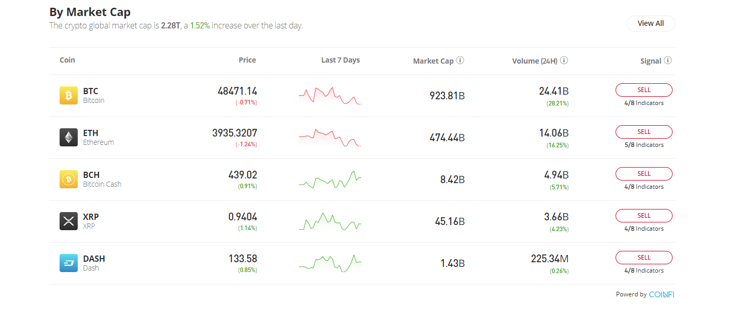
Task: Click the Bitcoin Cash price 439.02
Action: tap(243, 175)
